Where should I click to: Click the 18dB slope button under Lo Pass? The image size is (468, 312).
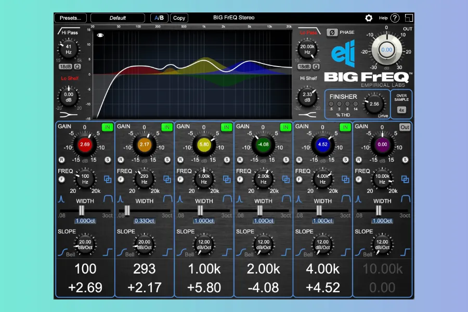tap(304, 67)
